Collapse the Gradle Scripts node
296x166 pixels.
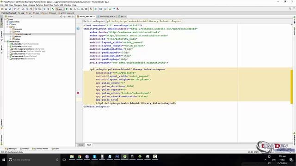(5, 41)
